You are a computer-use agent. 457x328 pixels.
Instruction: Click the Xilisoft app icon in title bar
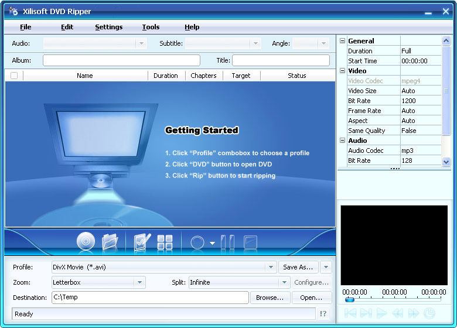click(x=13, y=11)
